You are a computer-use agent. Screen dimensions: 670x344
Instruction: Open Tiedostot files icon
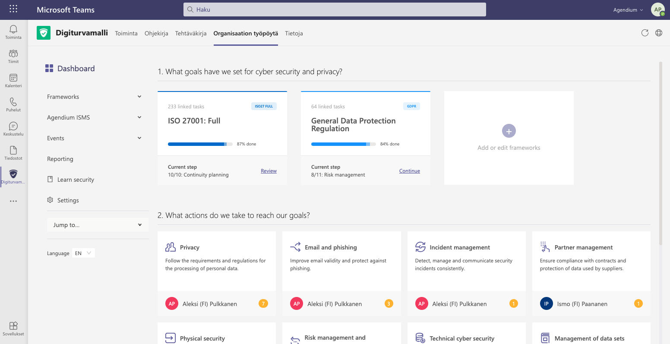(x=13, y=151)
